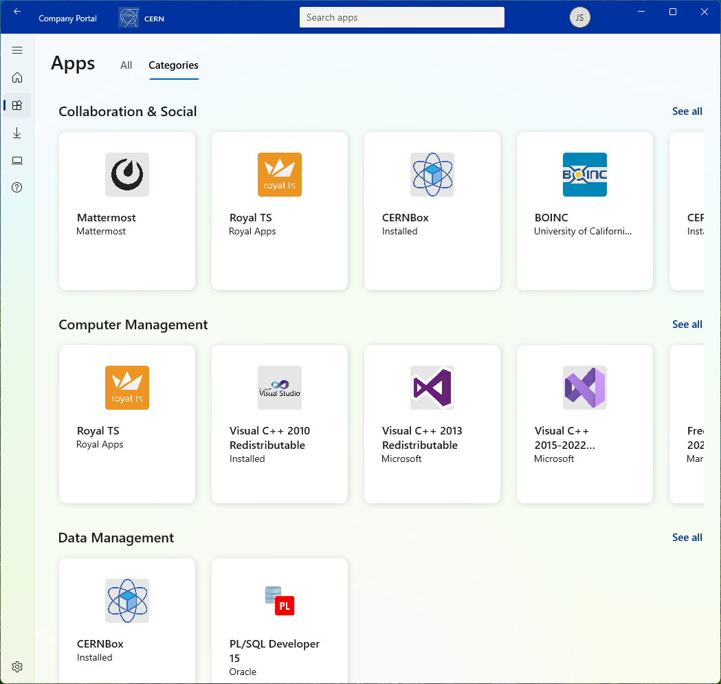The height and width of the screenshot is (684, 721).
Task: Click the Visual C++ 2015-2022 title
Action: [565, 438]
